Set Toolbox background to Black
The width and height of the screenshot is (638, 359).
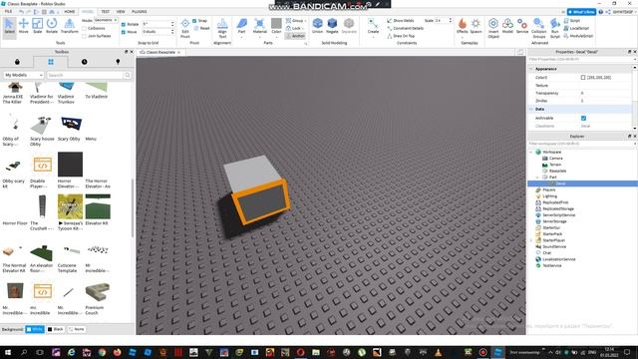click(x=56, y=329)
